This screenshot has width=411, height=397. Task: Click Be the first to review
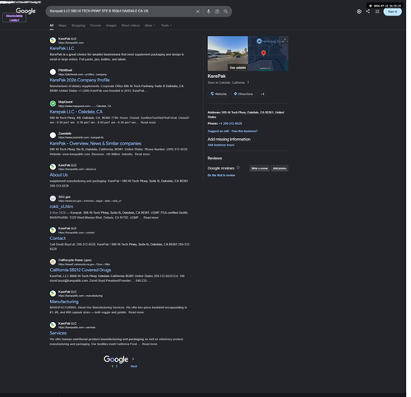click(x=221, y=175)
